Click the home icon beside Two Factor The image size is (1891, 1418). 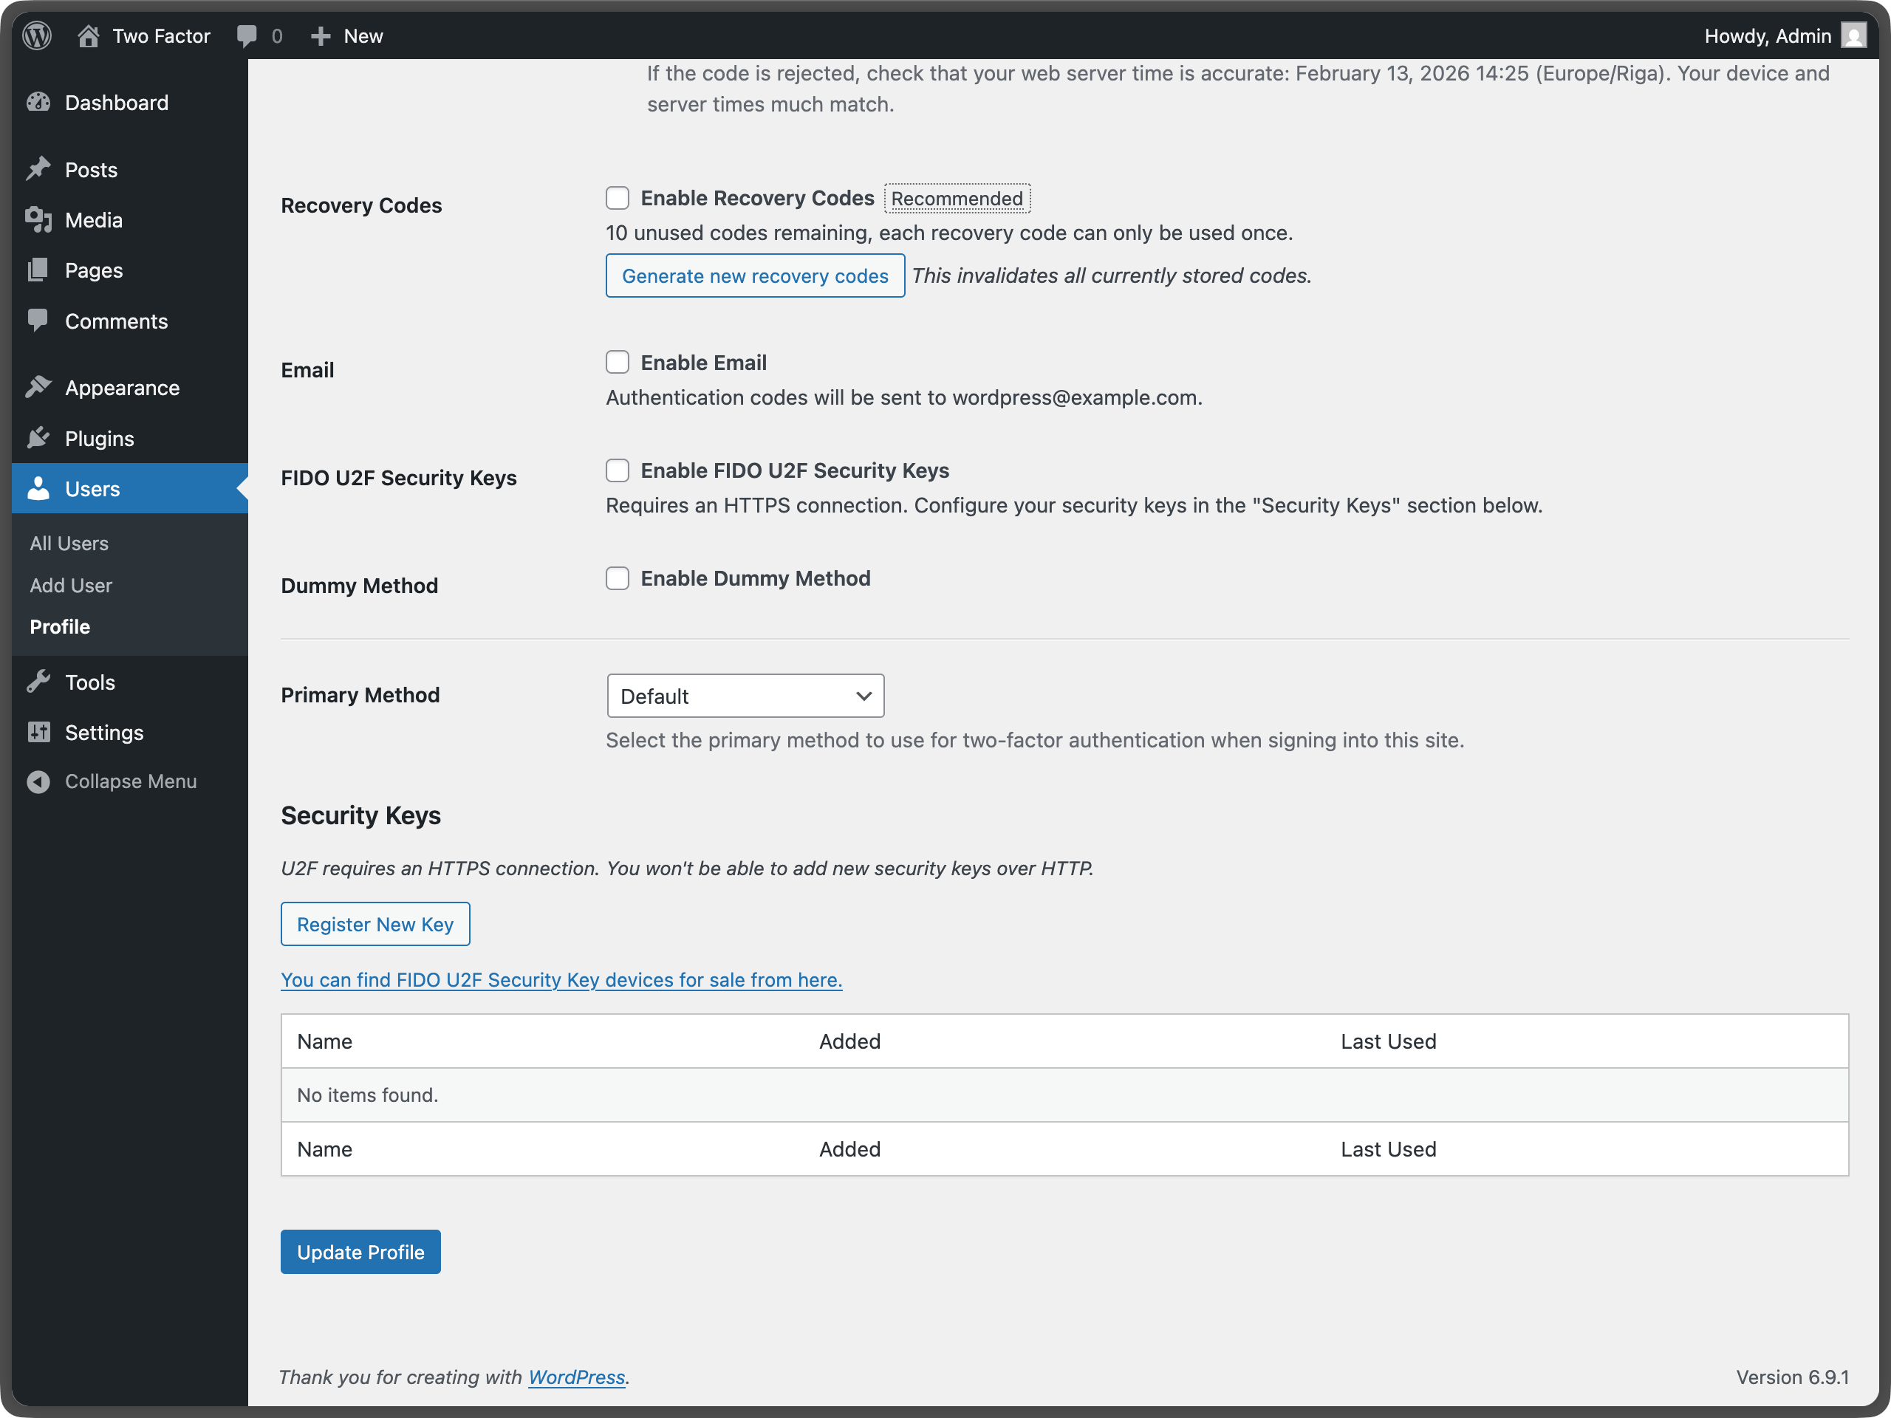coord(88,35)
